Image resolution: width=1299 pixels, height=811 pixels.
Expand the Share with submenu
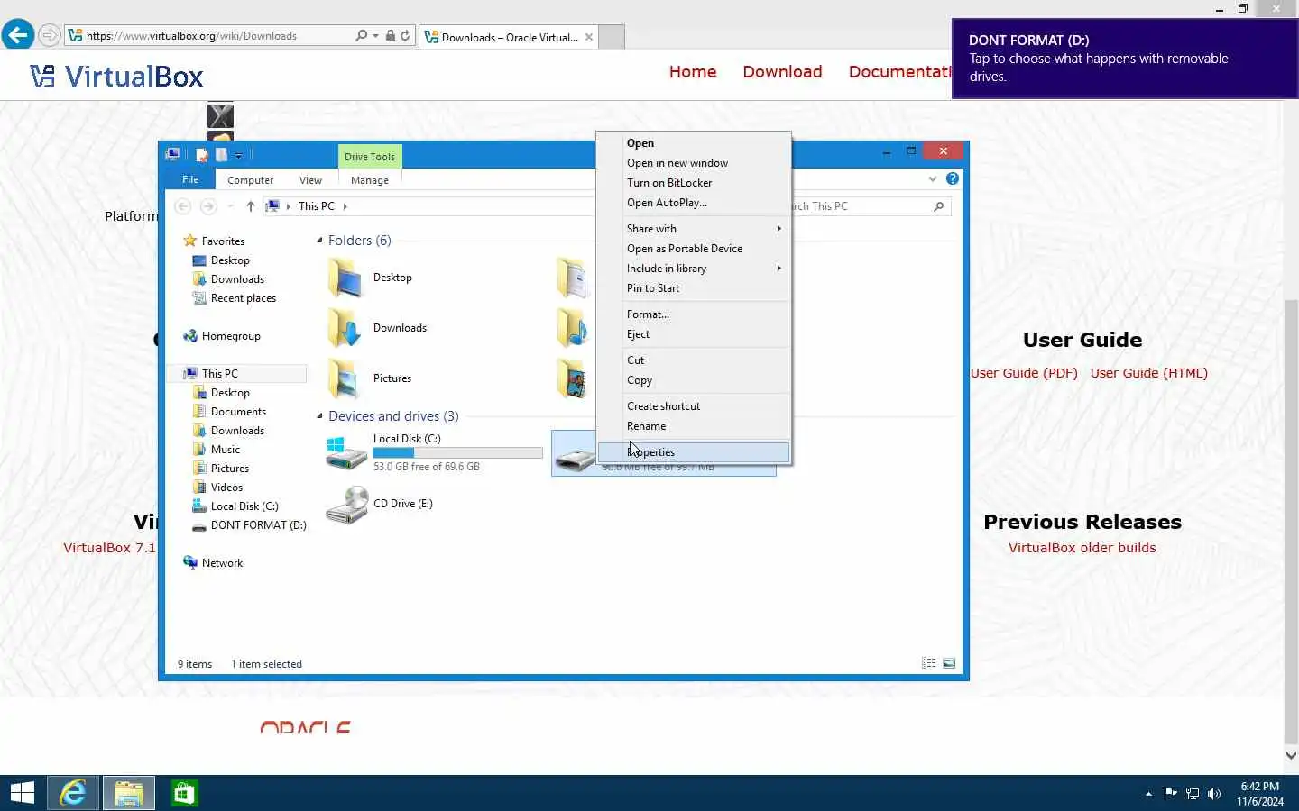694,229
